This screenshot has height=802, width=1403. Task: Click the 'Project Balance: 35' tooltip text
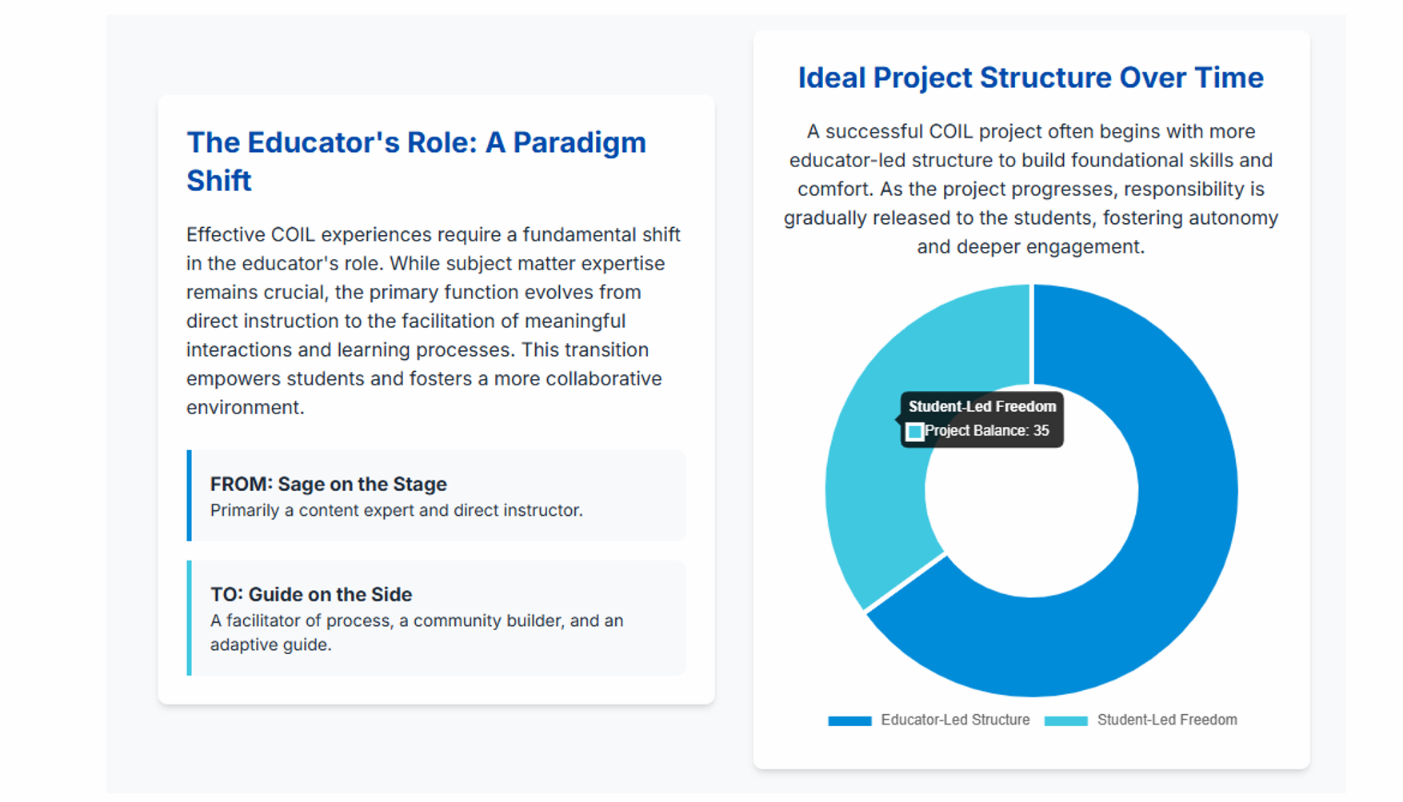pyautogui.click(x=987, y=431)
